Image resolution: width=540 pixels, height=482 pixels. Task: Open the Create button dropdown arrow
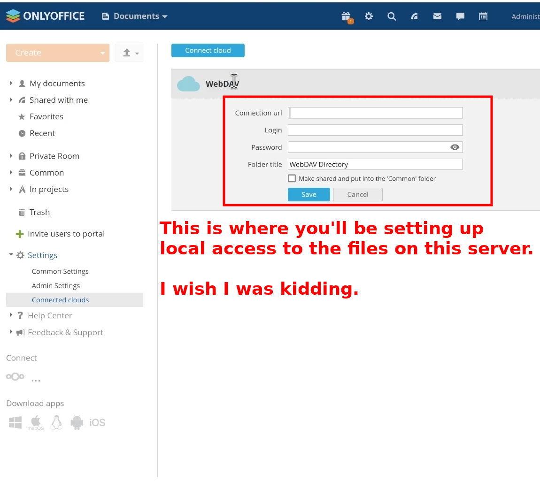click(103, 53)
